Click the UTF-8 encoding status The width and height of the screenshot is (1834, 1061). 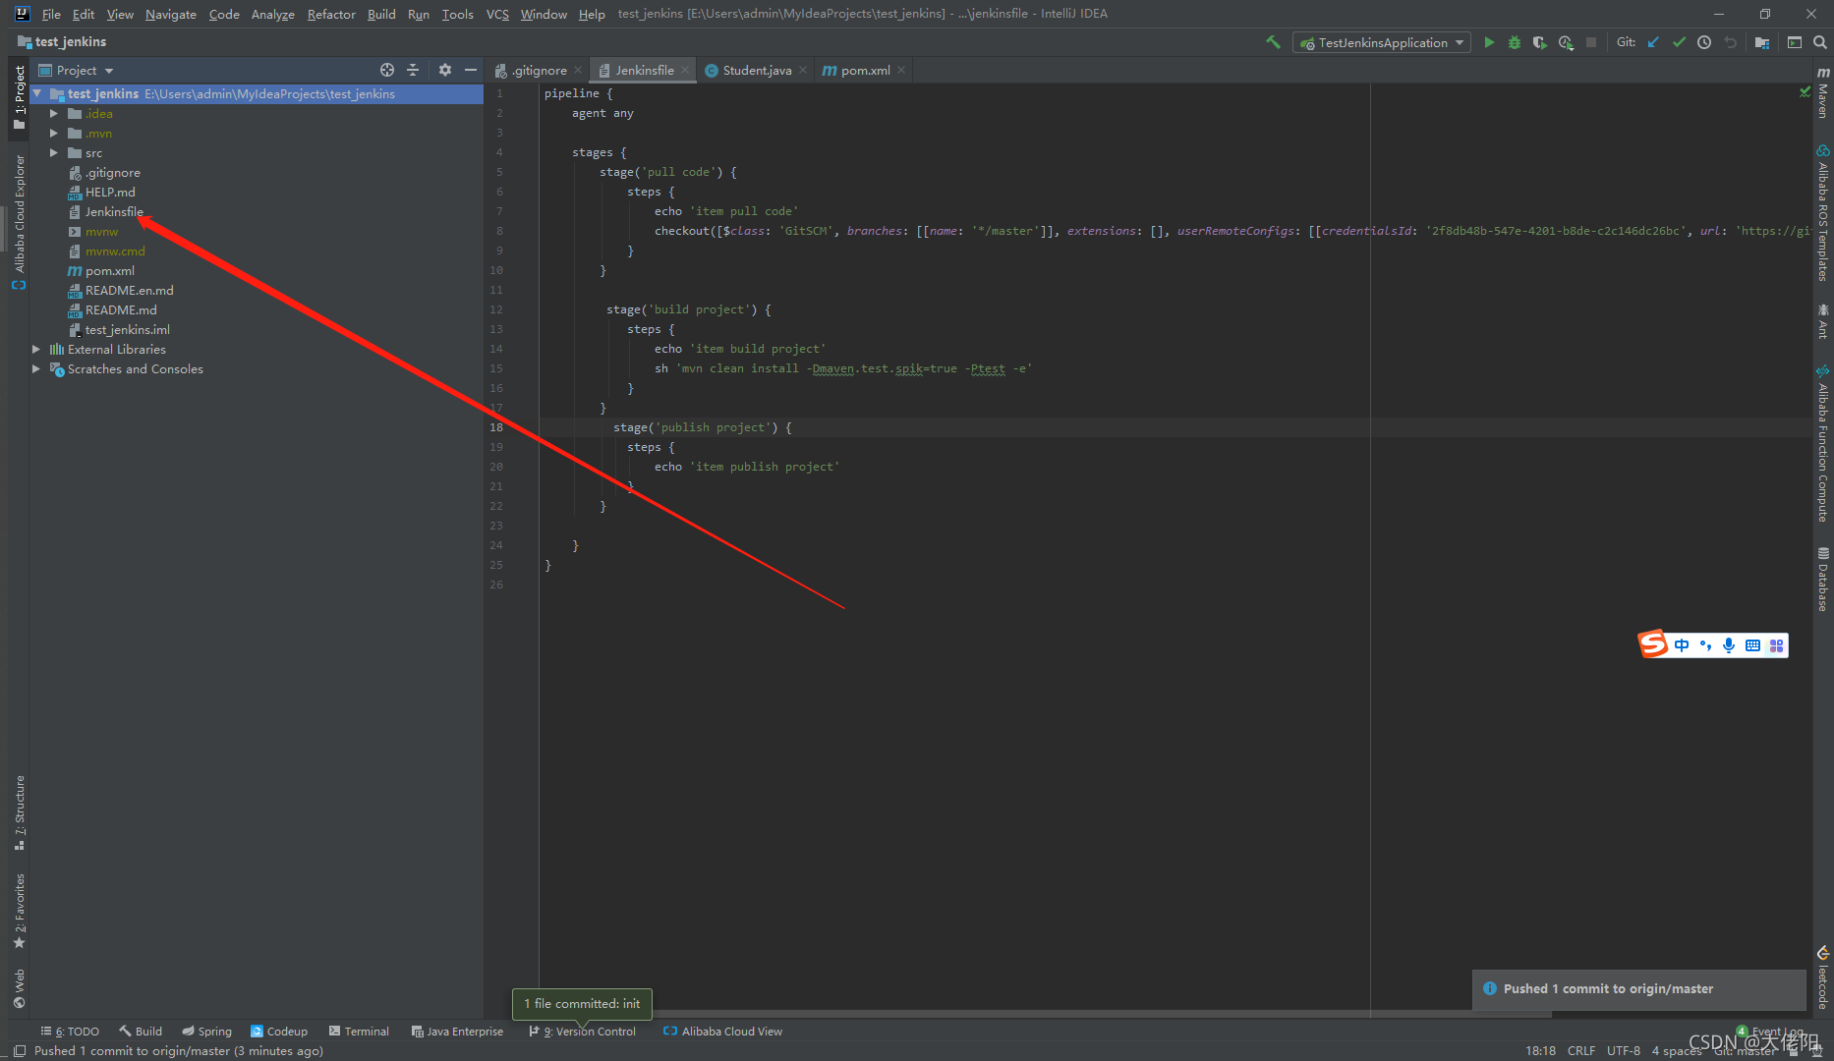pyautogui.click(x=1624, y=1050)
